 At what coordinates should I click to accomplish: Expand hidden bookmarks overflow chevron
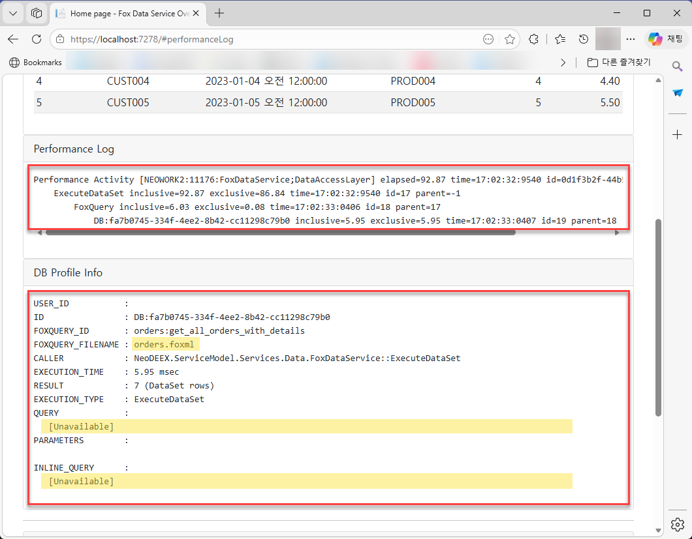coord(563,63)
